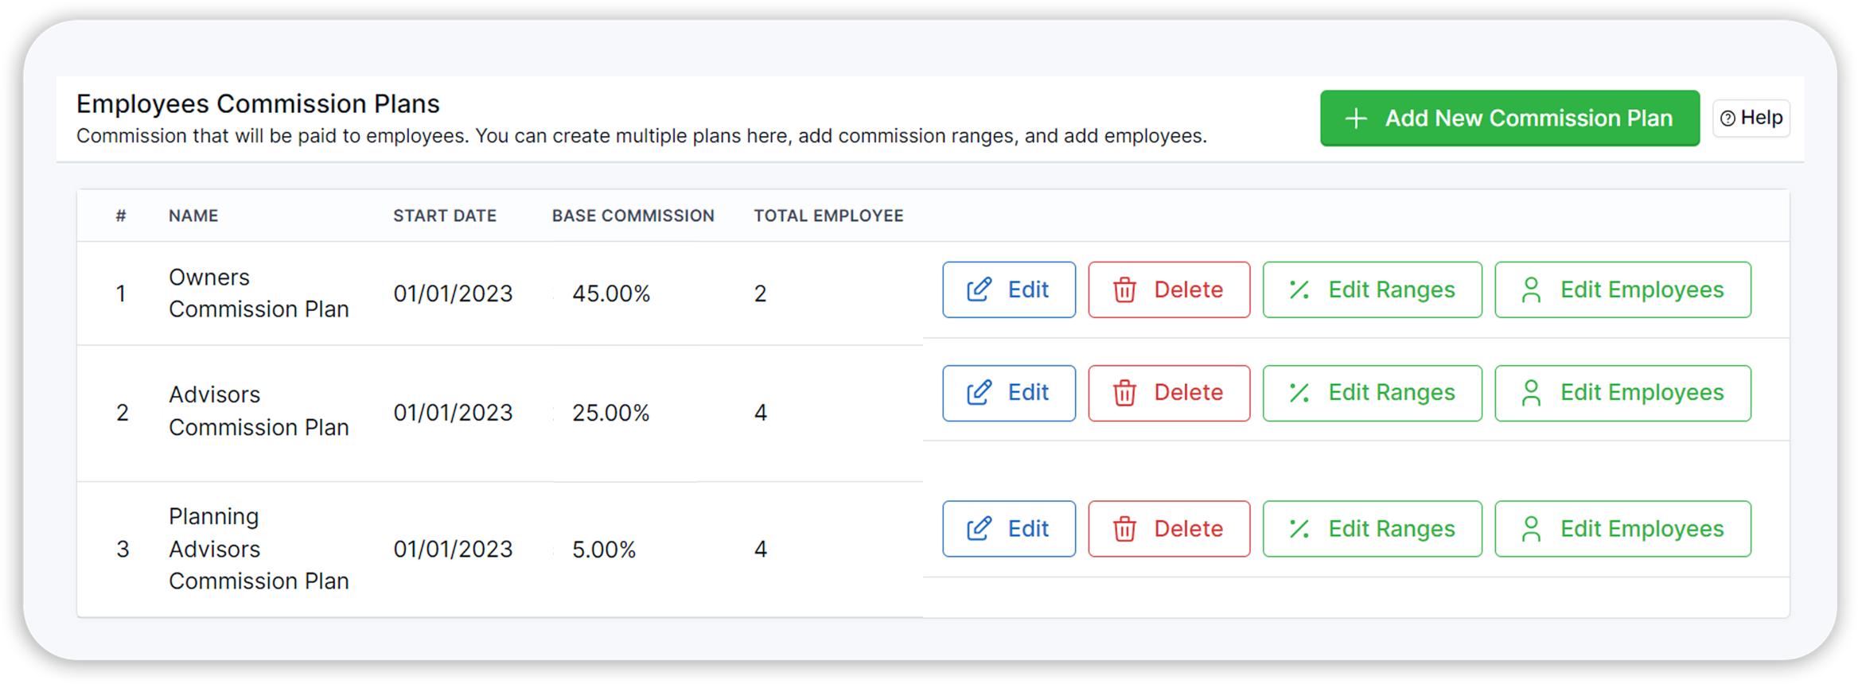
Task: Click the trash icon in Planning Advisors row
Action: point(1124,528)
